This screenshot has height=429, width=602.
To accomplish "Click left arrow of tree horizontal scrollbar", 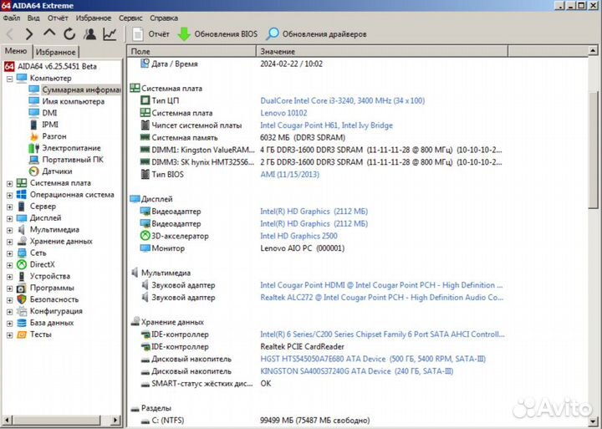I will click(7, 420).
